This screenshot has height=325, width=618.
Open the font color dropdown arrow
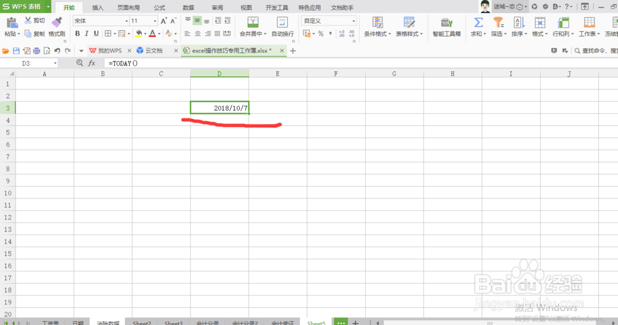coord(159,34)
